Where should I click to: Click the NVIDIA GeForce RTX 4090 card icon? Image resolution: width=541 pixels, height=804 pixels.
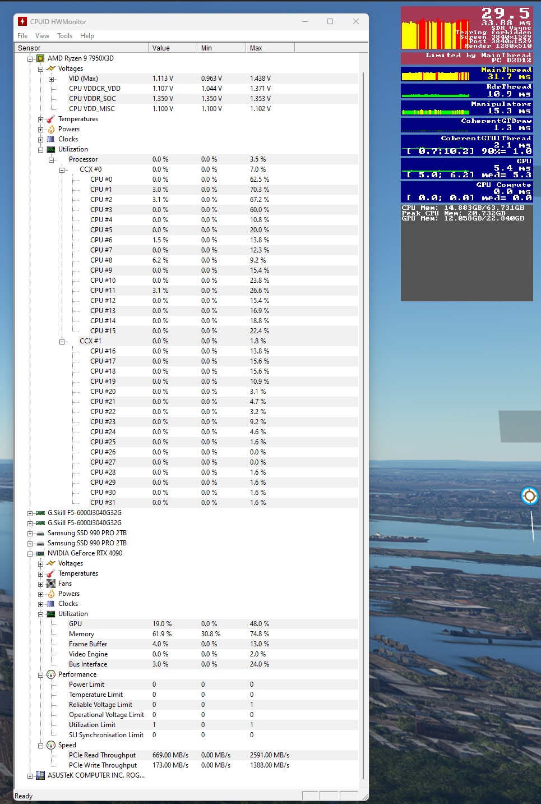[x=40, y=553]
